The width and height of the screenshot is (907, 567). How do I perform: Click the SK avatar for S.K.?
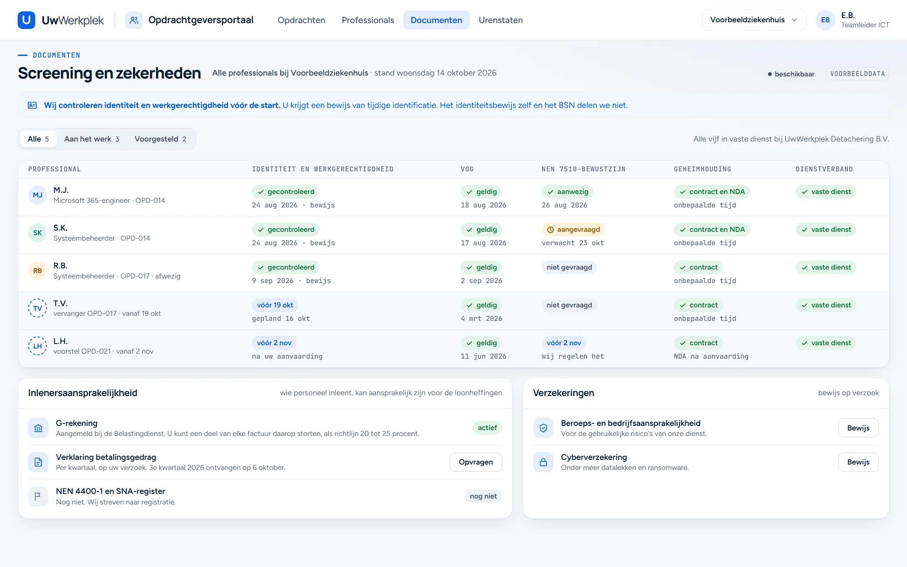coord(37,233)
